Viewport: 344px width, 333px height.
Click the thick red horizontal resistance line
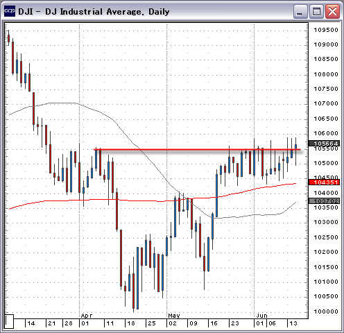click(197, 150)
